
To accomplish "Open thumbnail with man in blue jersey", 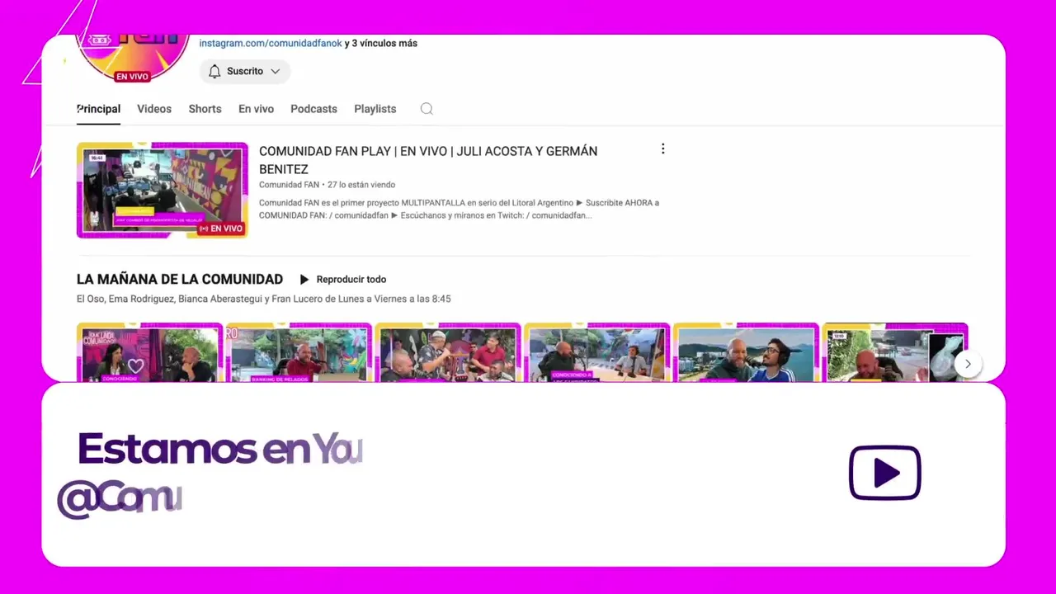I will click(x=747, y=353).
